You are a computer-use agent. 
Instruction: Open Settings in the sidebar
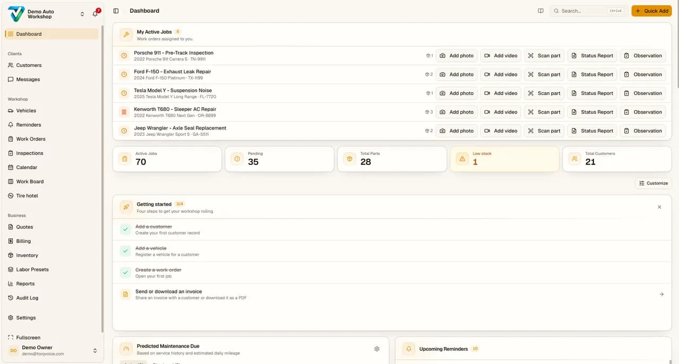(x=51, y=318)
